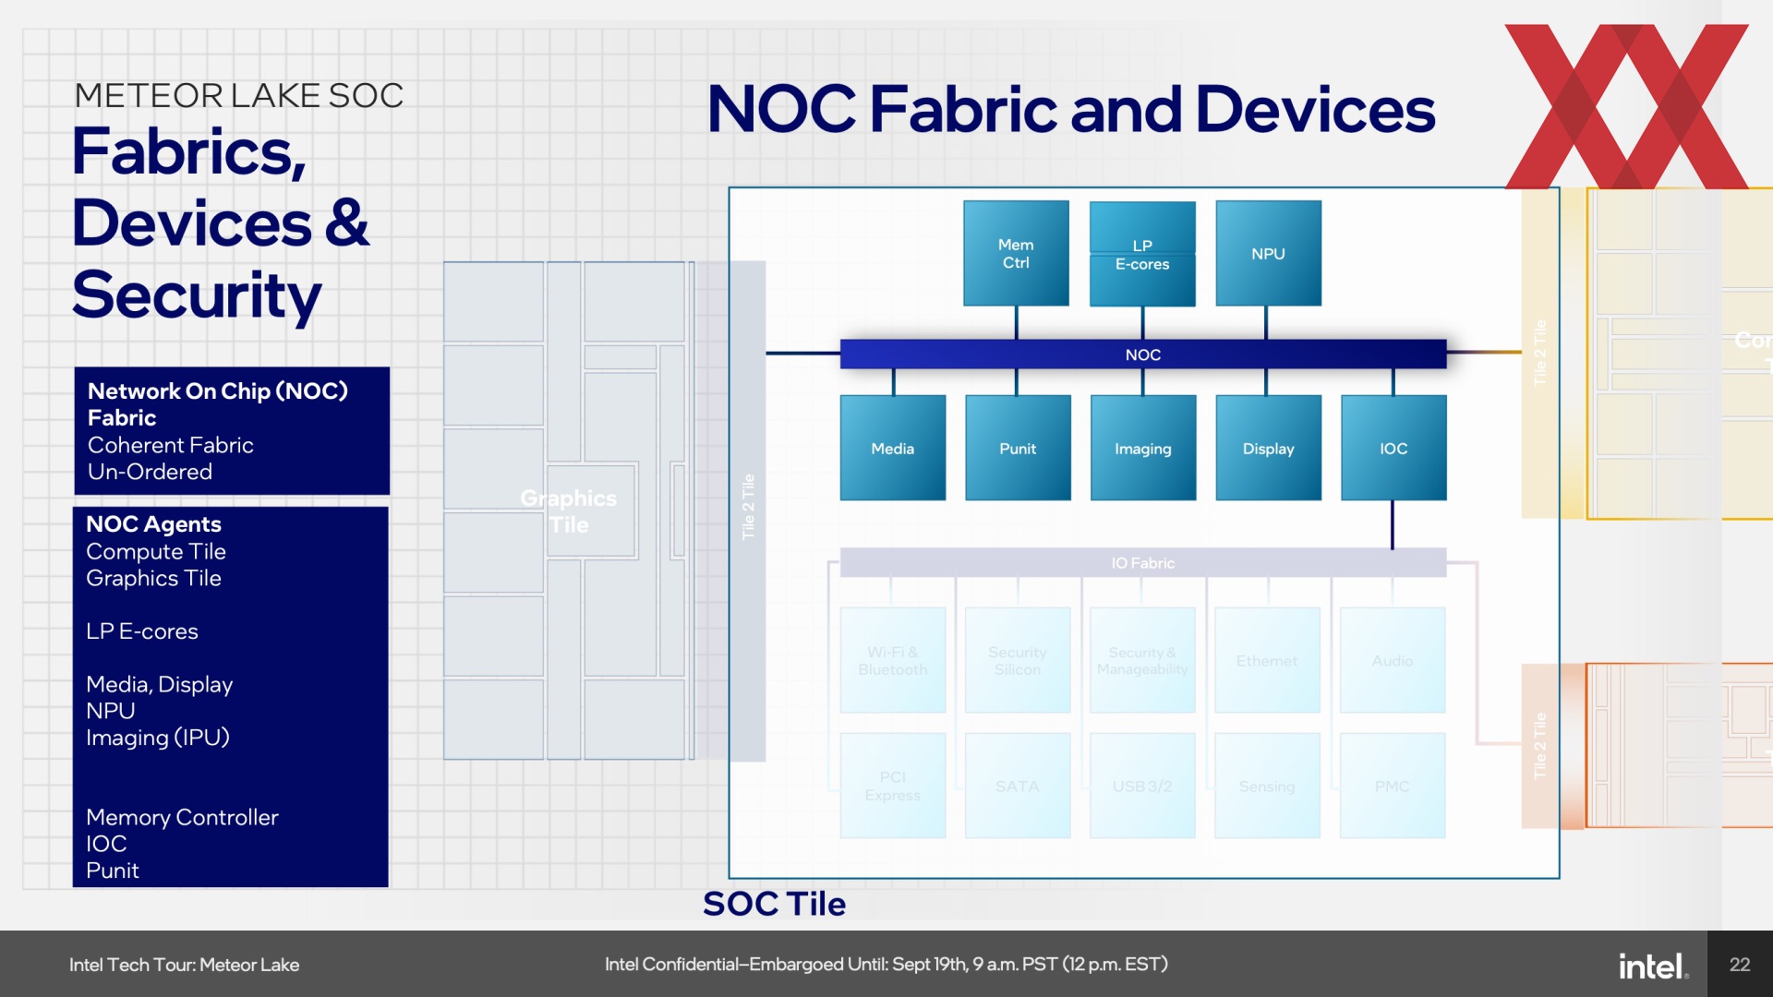The height and width of the screenshot is (997, 1773).
Task: Click the Fabrics, Devices & Security title
Action: (221, 223)
